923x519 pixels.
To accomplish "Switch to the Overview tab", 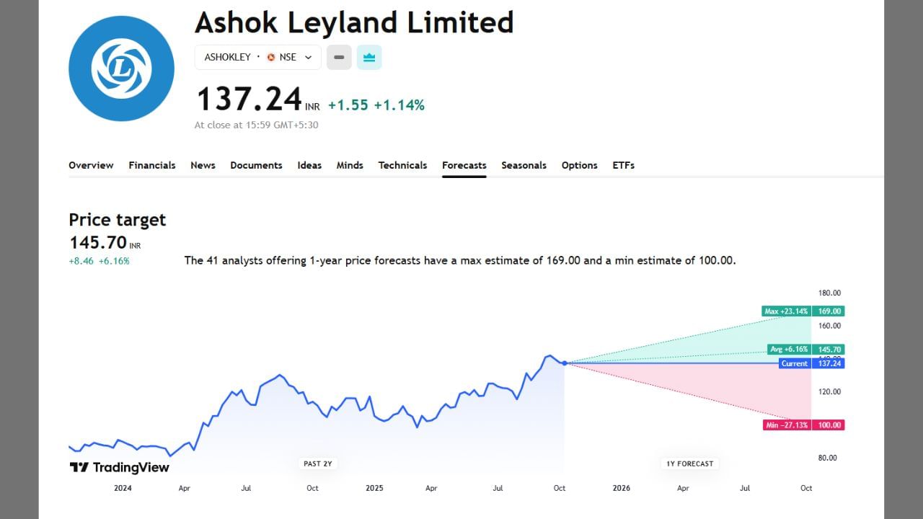I will [91, 165].
